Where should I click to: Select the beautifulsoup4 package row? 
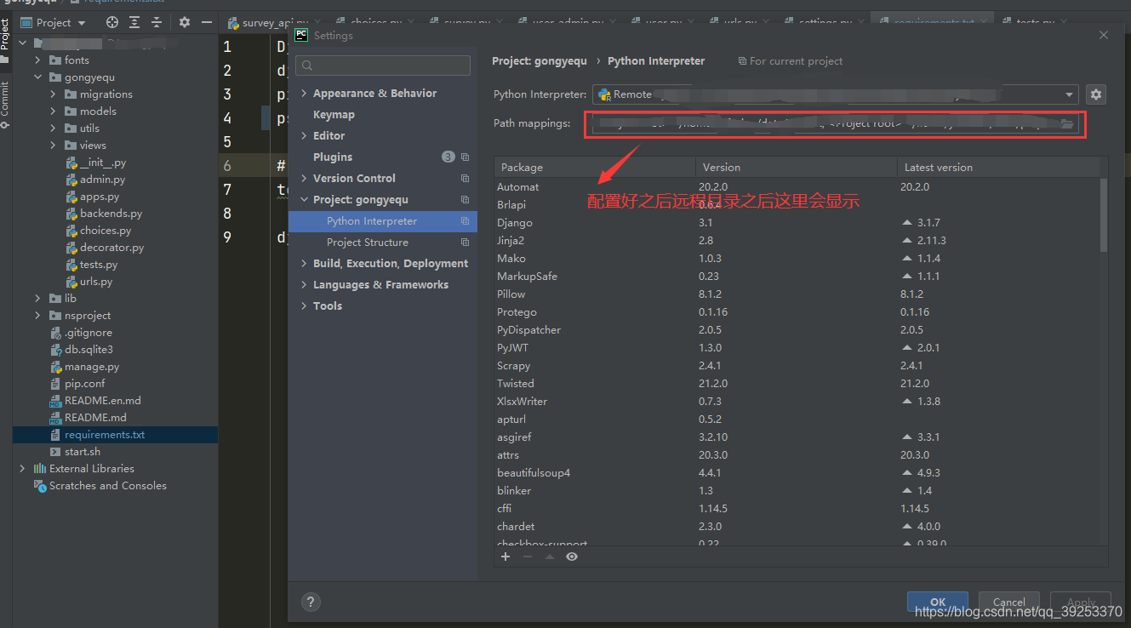[x=797, y=473]
